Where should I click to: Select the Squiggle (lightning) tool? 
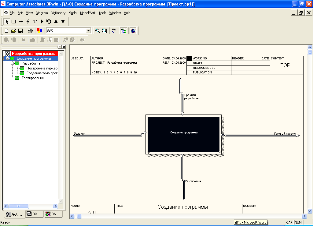pos(28,22)
